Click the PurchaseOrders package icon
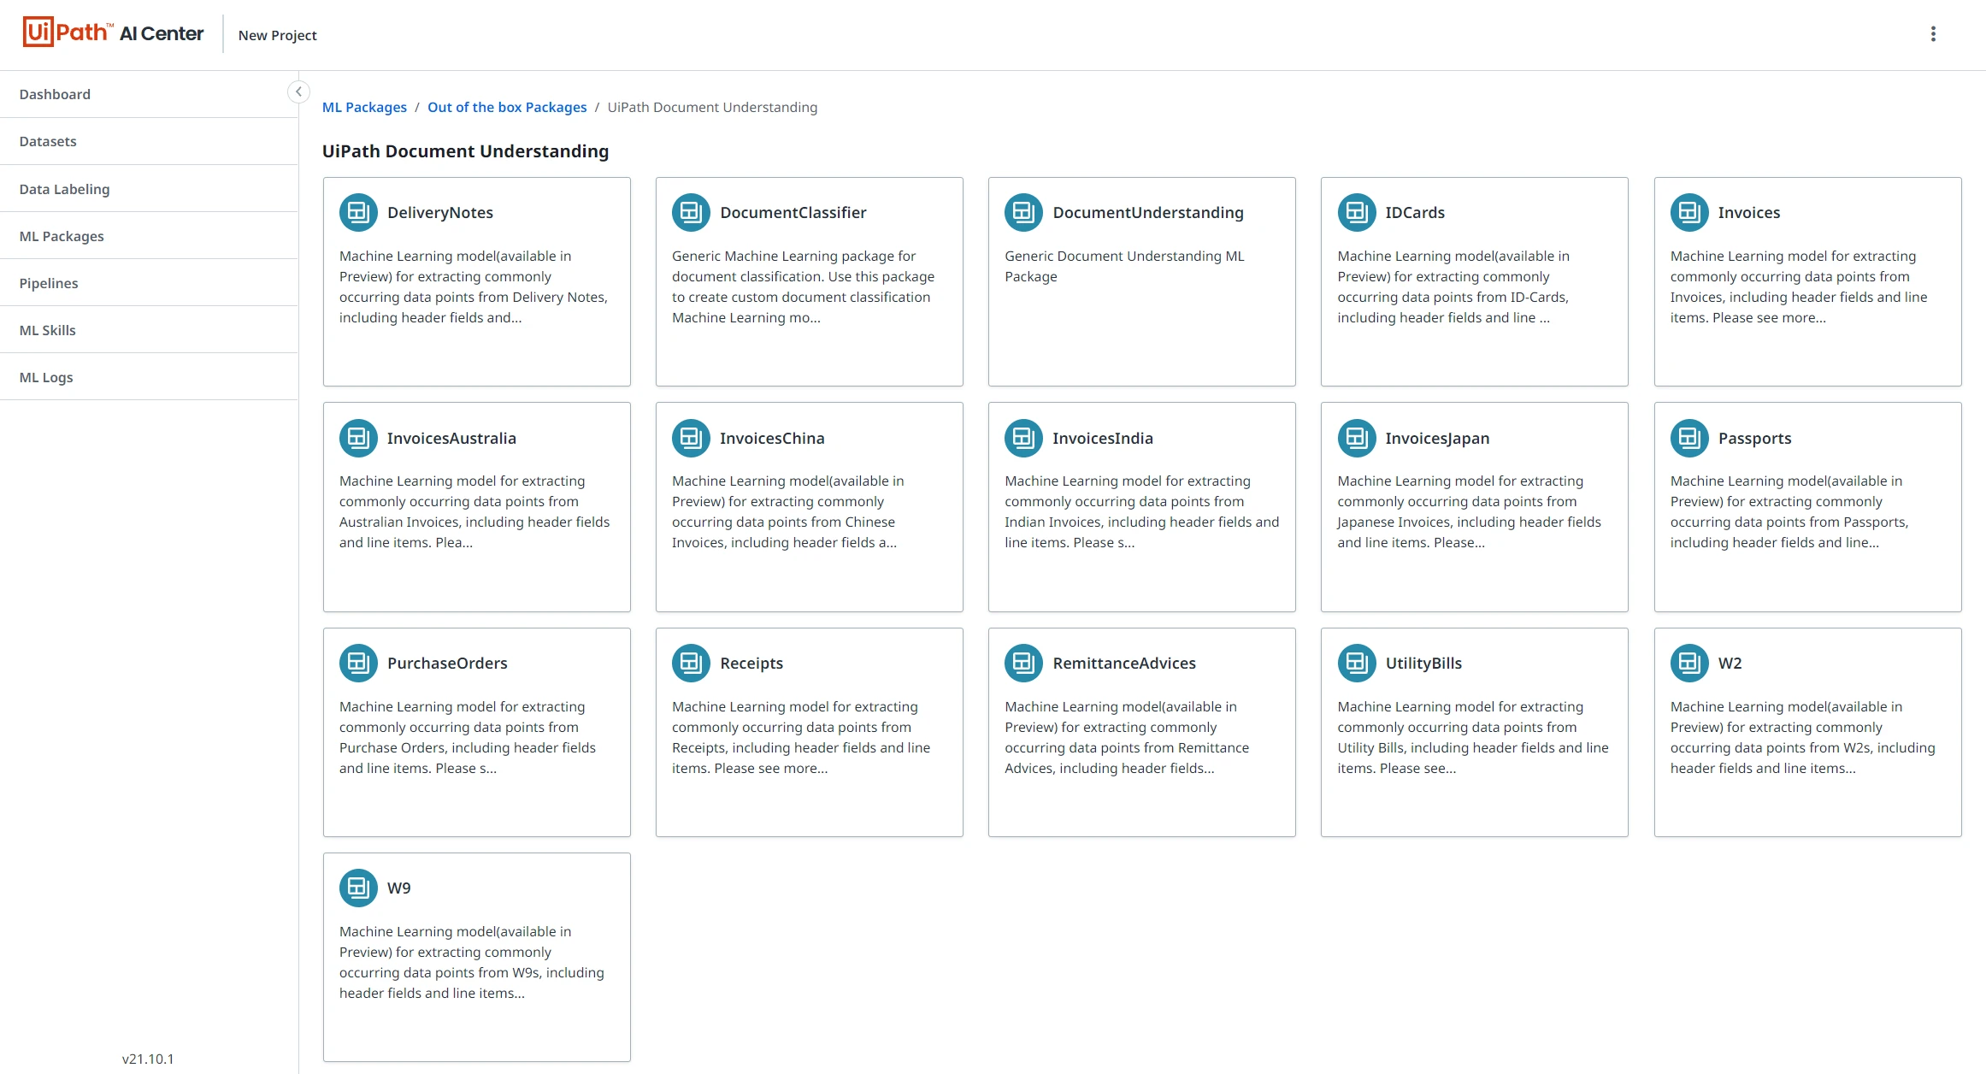This screenshot has width=1986, height=1074. tap(358, 663)
